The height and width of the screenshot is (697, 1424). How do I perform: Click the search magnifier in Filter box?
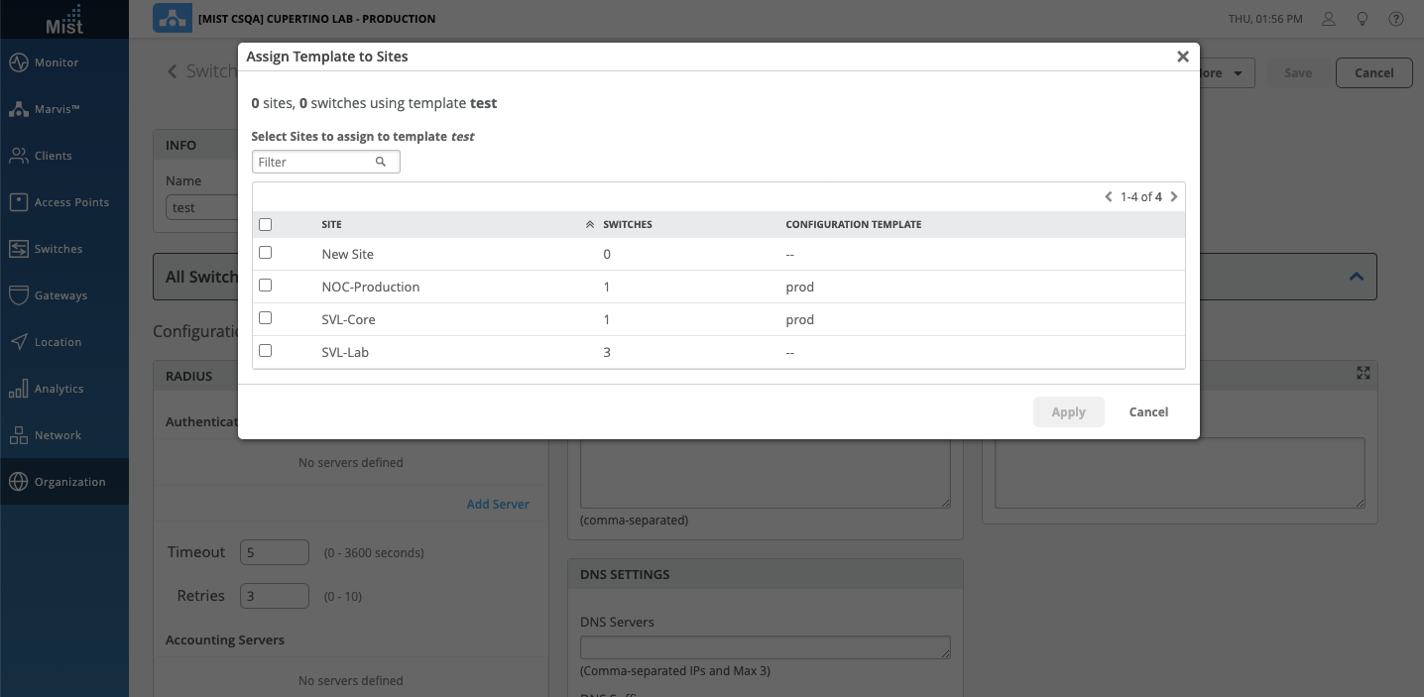(x=381, y=162)
